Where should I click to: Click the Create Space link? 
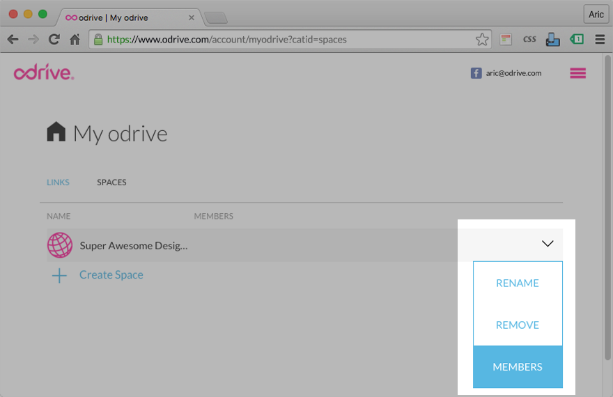[111, 275]
